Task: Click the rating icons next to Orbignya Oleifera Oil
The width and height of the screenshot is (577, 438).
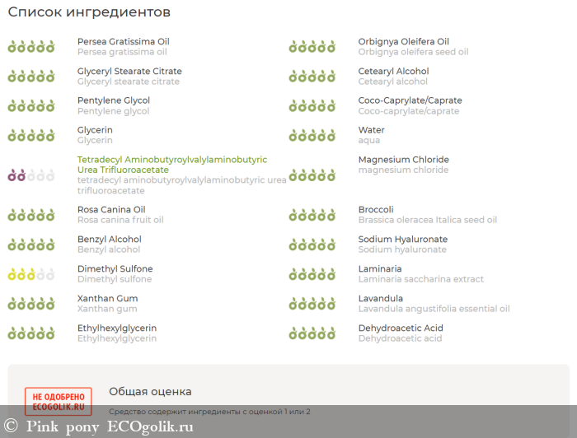Action: click(312, 47)
